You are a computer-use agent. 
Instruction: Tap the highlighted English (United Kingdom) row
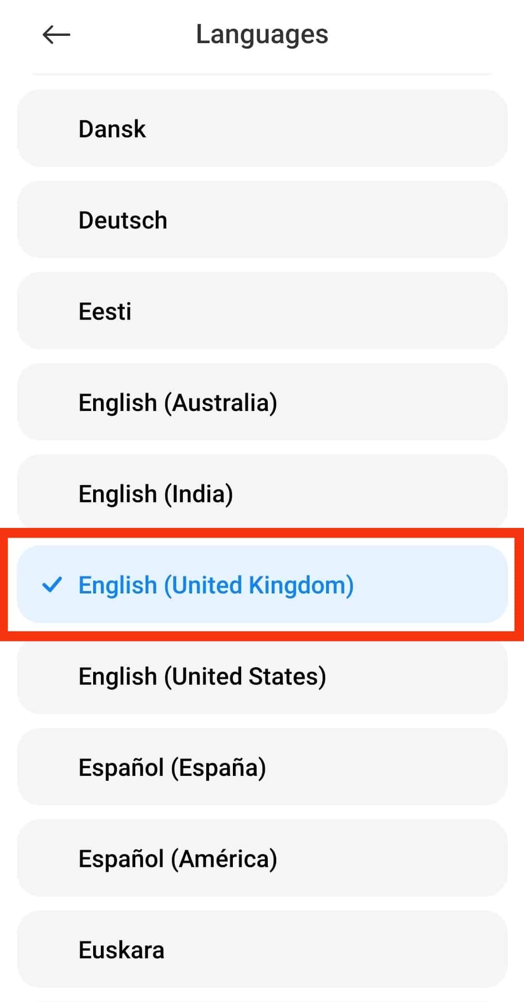[x=262, y=585]
